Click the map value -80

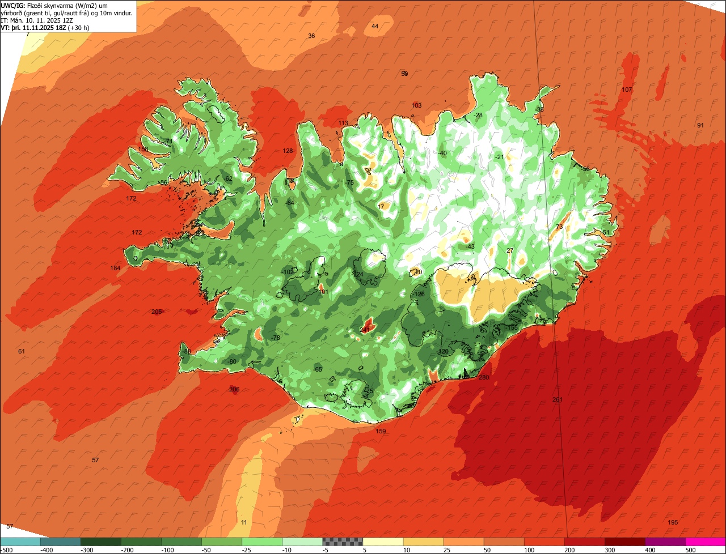(x=231, y=361)
